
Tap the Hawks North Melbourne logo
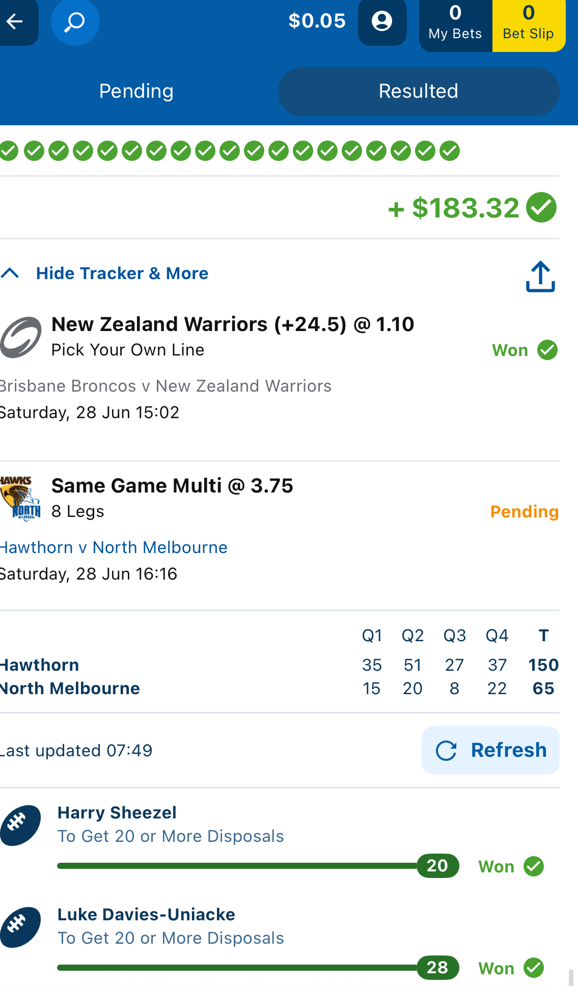[20, 499]
